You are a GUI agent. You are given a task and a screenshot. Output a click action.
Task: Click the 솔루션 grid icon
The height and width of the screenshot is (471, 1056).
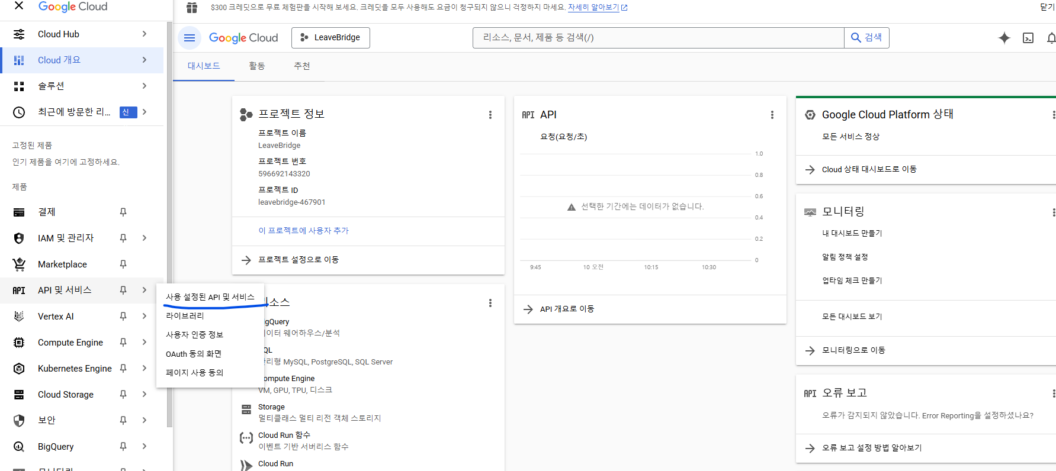(x=19, y=86)
